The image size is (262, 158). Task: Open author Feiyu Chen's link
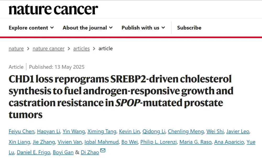(21, 131)
